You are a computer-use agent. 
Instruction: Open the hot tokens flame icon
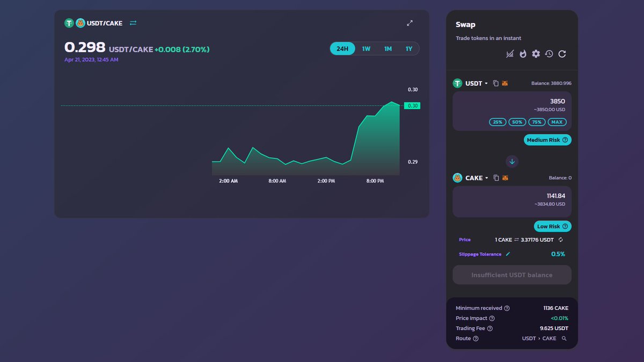tap(523, 54)
